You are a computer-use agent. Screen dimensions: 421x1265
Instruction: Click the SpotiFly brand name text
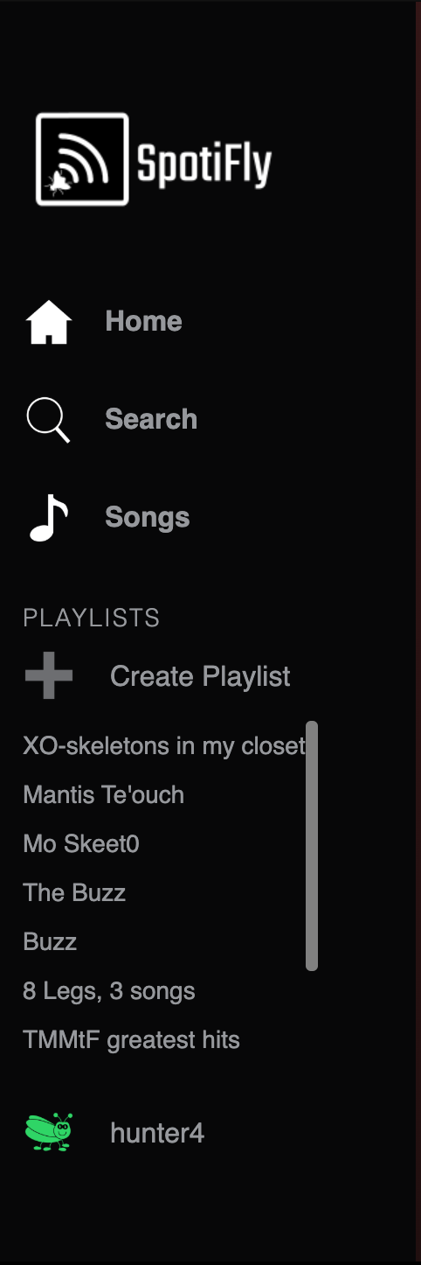coord(204,163)
